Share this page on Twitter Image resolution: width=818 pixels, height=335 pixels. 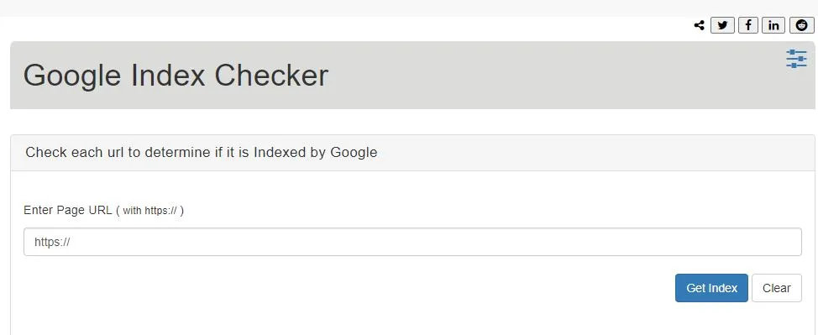[x=722, y=25]
